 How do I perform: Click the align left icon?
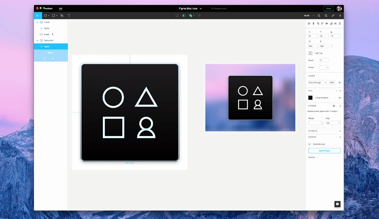point(309,24)
